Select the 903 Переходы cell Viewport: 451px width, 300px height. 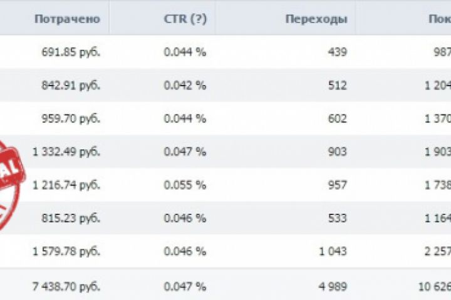tap(337, 152)
